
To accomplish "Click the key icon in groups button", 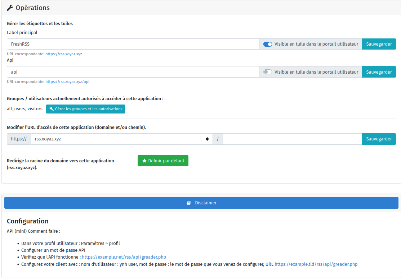I will tap(52, 109).
